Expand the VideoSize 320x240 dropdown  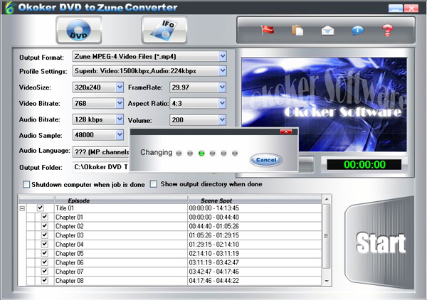click(x=120, y=87)
